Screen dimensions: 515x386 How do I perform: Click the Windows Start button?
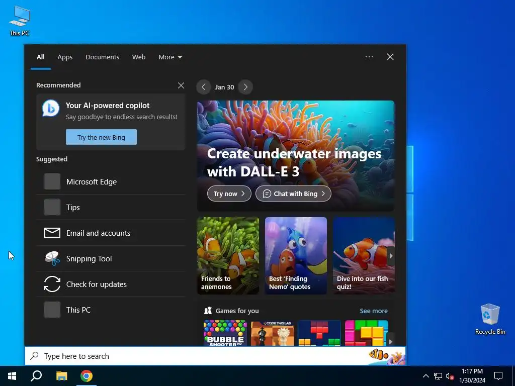tap(12, 376)
